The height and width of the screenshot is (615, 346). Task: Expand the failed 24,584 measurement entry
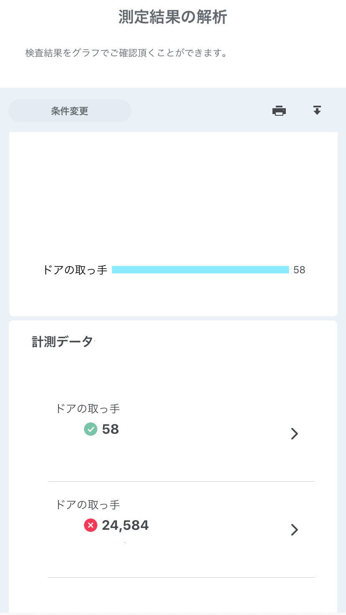pos(294,530)
